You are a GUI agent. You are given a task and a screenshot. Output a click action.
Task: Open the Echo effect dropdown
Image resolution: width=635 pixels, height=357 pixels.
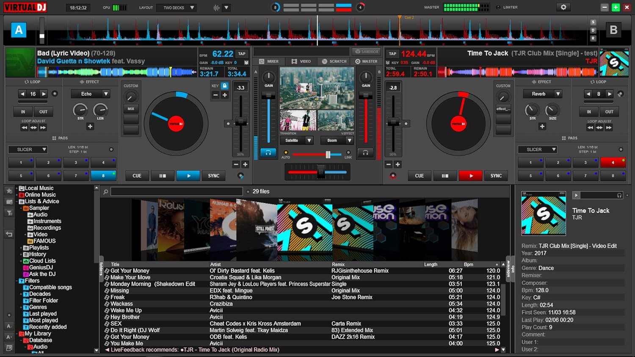pos(106,94)
